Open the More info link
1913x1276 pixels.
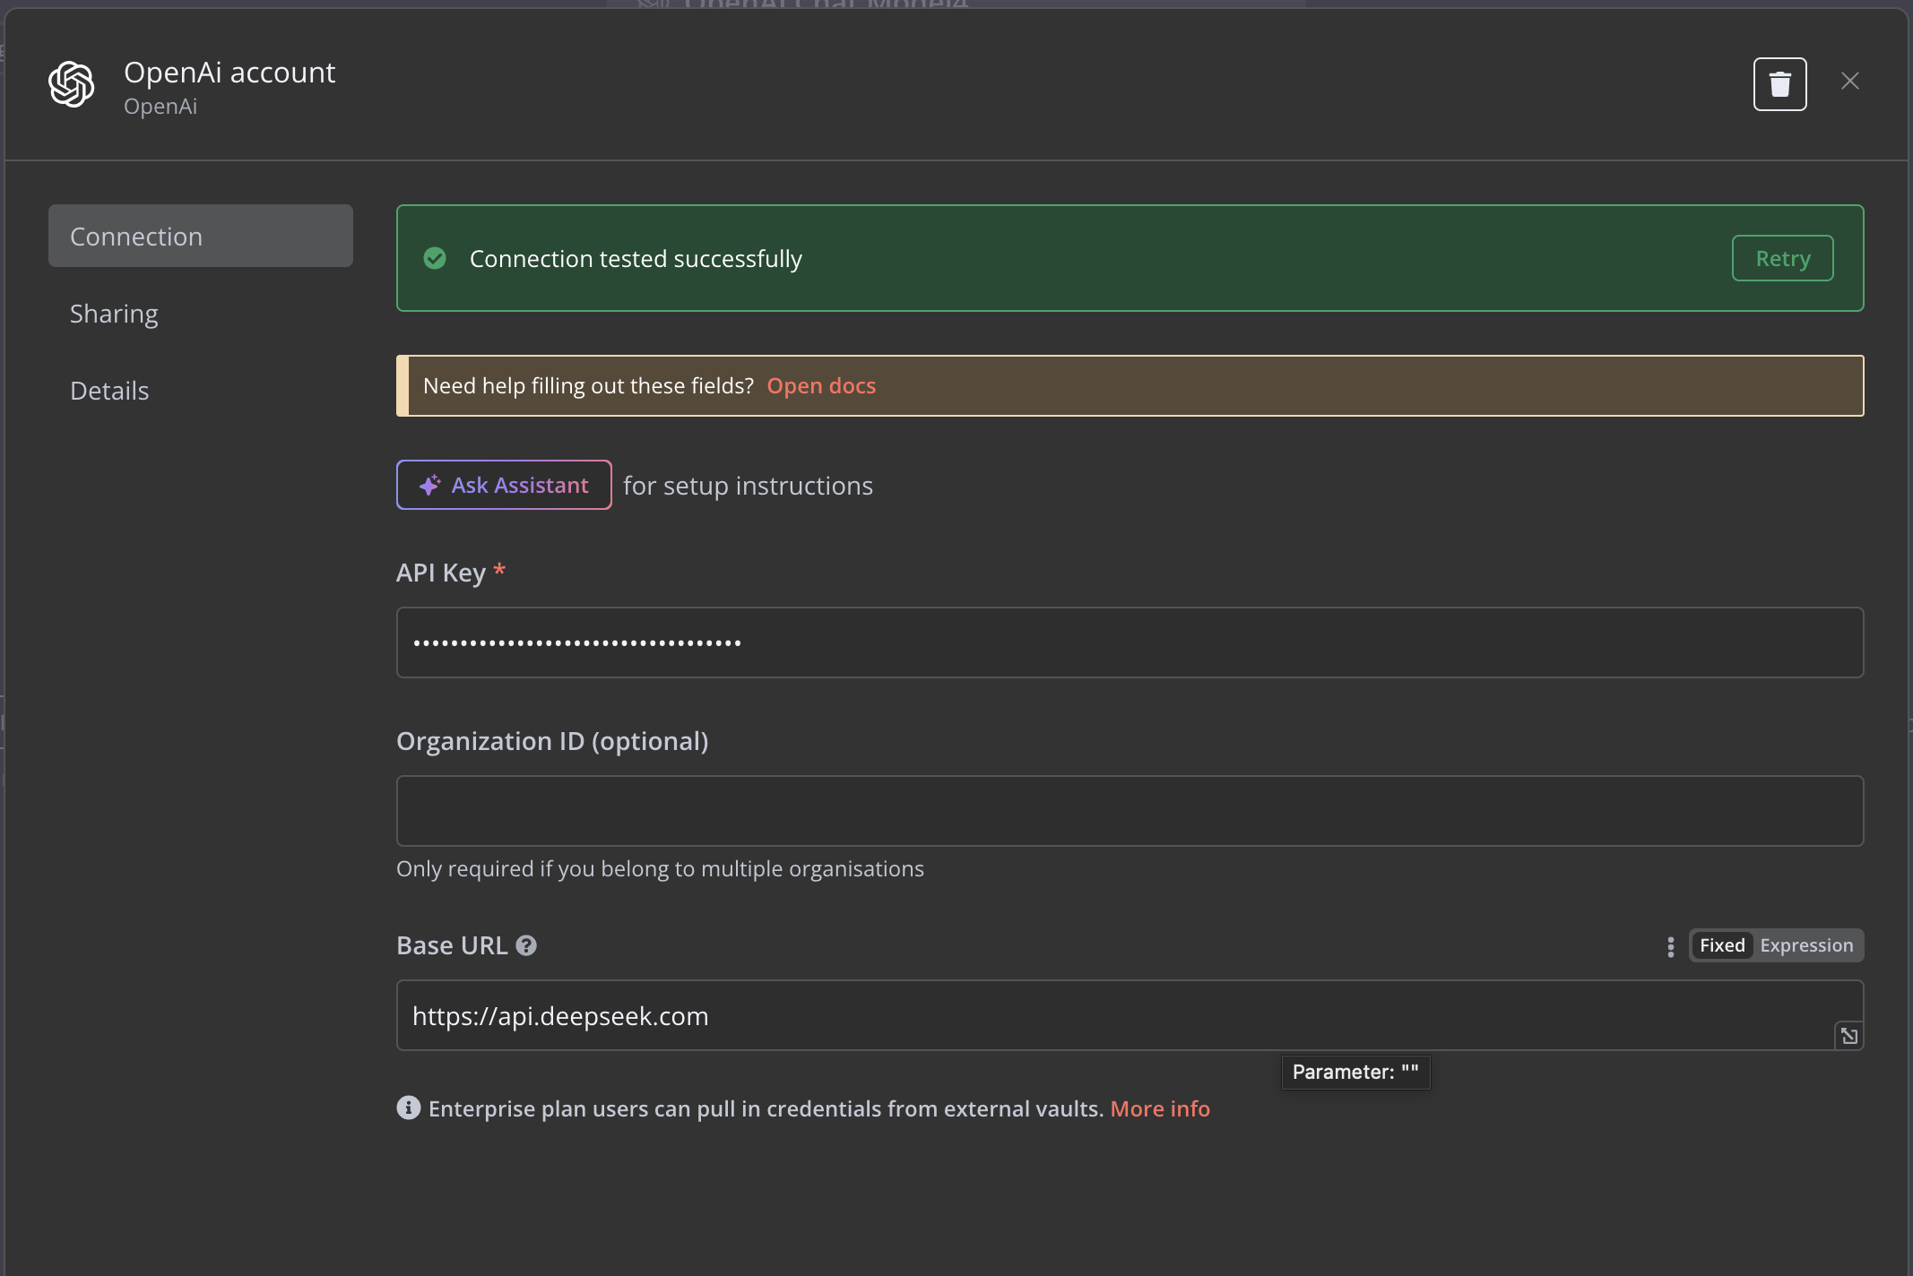(x=1160, y=1108)
